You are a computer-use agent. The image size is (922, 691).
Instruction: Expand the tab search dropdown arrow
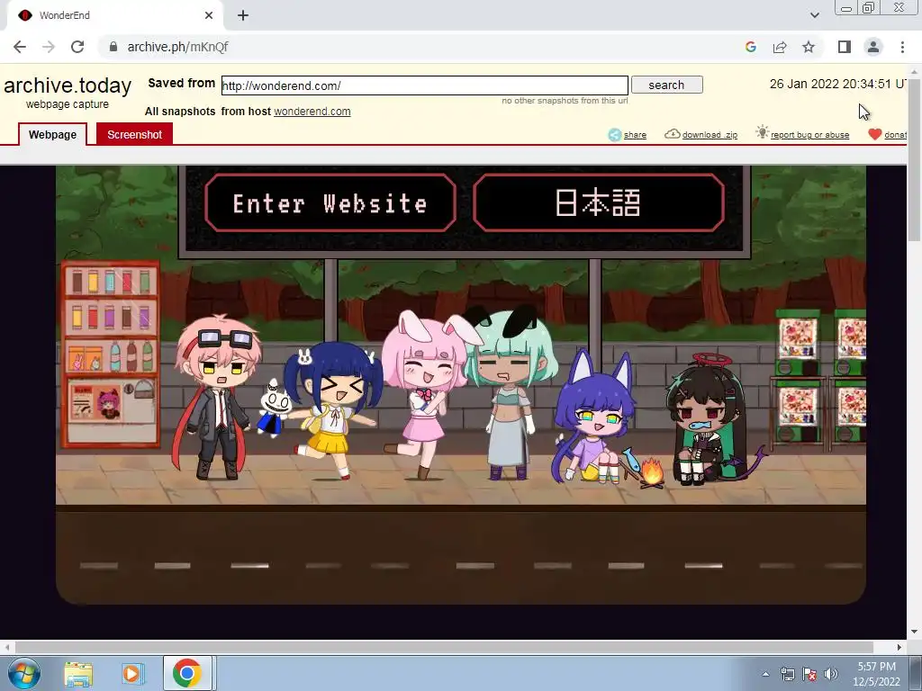pyautogui.click(x=814, y=15)
